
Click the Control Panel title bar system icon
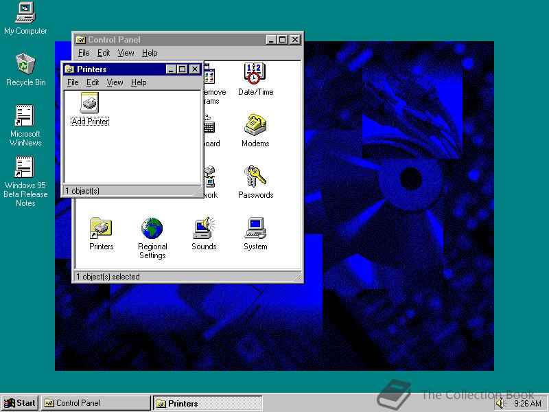pos(80,40)
